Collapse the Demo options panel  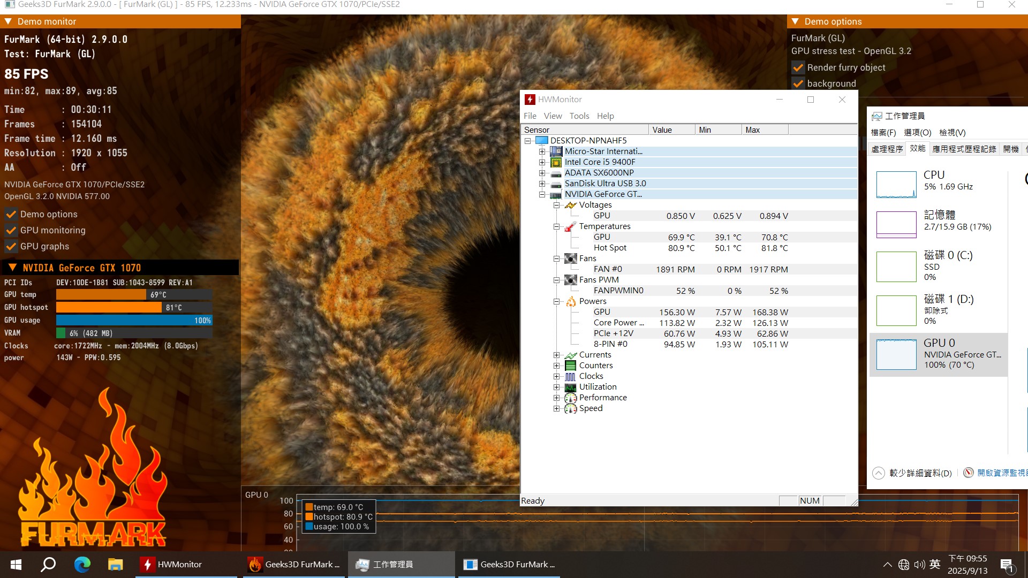[x=795, y=21]
